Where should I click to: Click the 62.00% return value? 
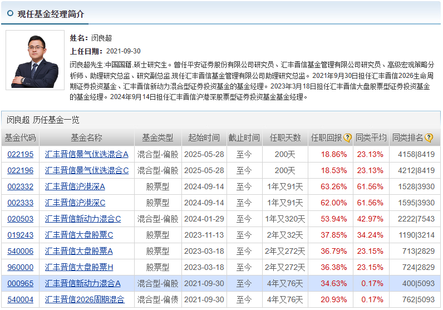tap(334, 203)
